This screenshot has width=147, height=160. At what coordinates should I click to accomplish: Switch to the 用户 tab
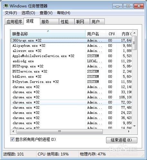(97, 22)
